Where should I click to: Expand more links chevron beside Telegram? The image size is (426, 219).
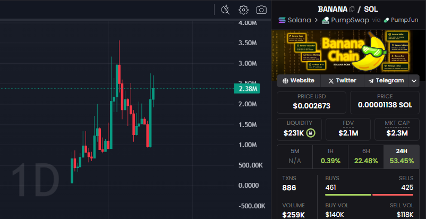[414, 81]
